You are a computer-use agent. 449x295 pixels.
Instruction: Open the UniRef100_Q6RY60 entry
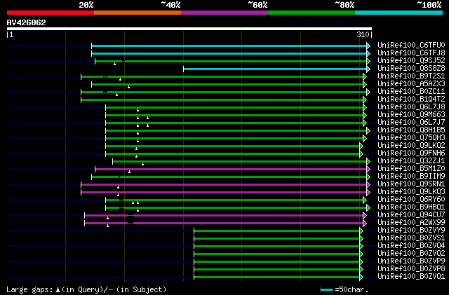tap(411, 200)
